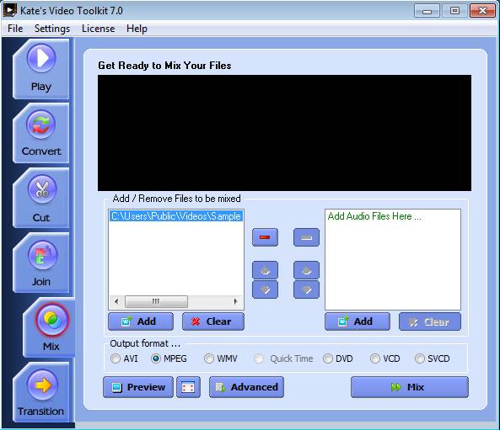Screen dimensions: 500x430
Task: Click the video list horizontal scrollbar thumb
Action: (156, 301)
